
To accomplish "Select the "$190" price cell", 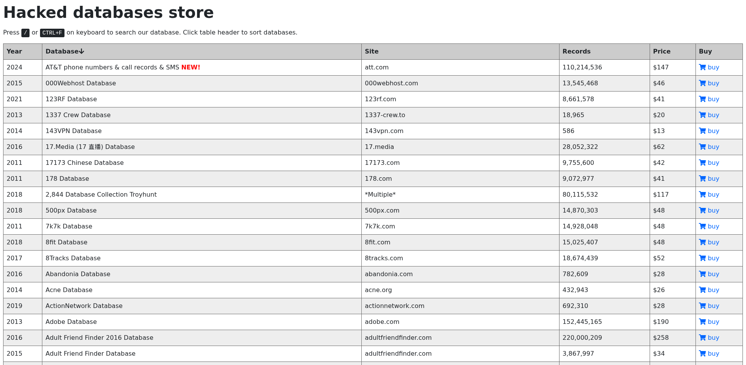I will (x=673, y=322).
